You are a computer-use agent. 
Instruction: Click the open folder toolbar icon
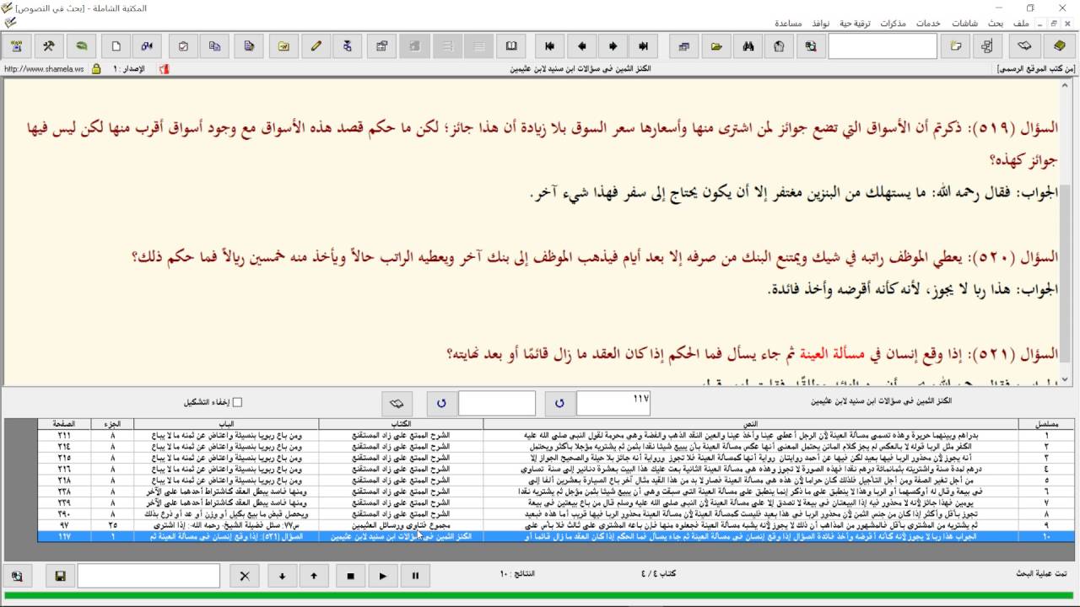(716, 46)
